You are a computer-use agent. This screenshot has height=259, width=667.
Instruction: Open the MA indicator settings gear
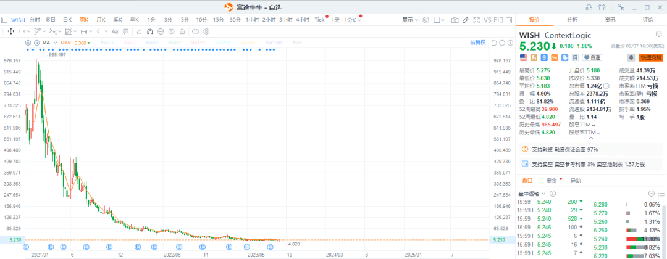coord(28,43)
